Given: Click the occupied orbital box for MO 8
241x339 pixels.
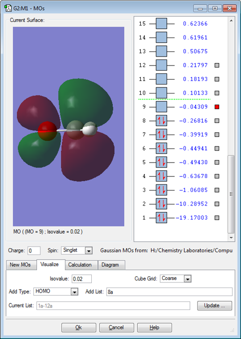Looking at the screenshot, I should point(161,120).
